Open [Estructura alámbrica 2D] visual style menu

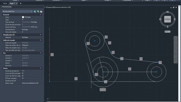pos(62,7)
